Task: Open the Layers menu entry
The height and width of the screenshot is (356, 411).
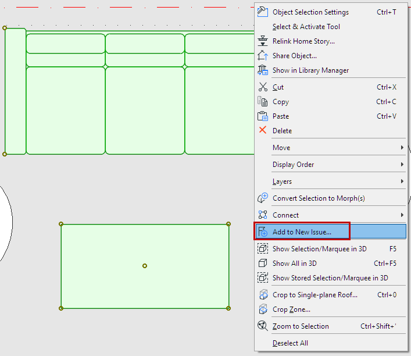Action: [331, 181]
